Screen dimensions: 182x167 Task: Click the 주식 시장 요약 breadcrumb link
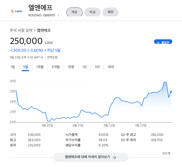coord(21,30)
